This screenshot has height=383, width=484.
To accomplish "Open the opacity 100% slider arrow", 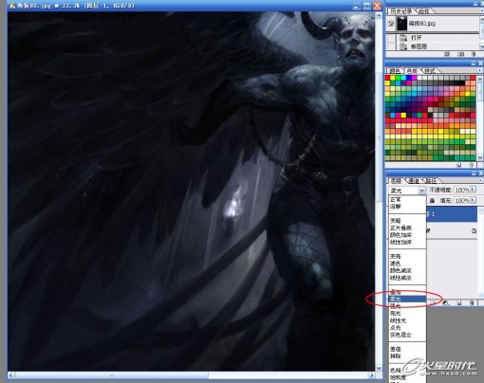I will pyautogui.click(x=473, y=190).
